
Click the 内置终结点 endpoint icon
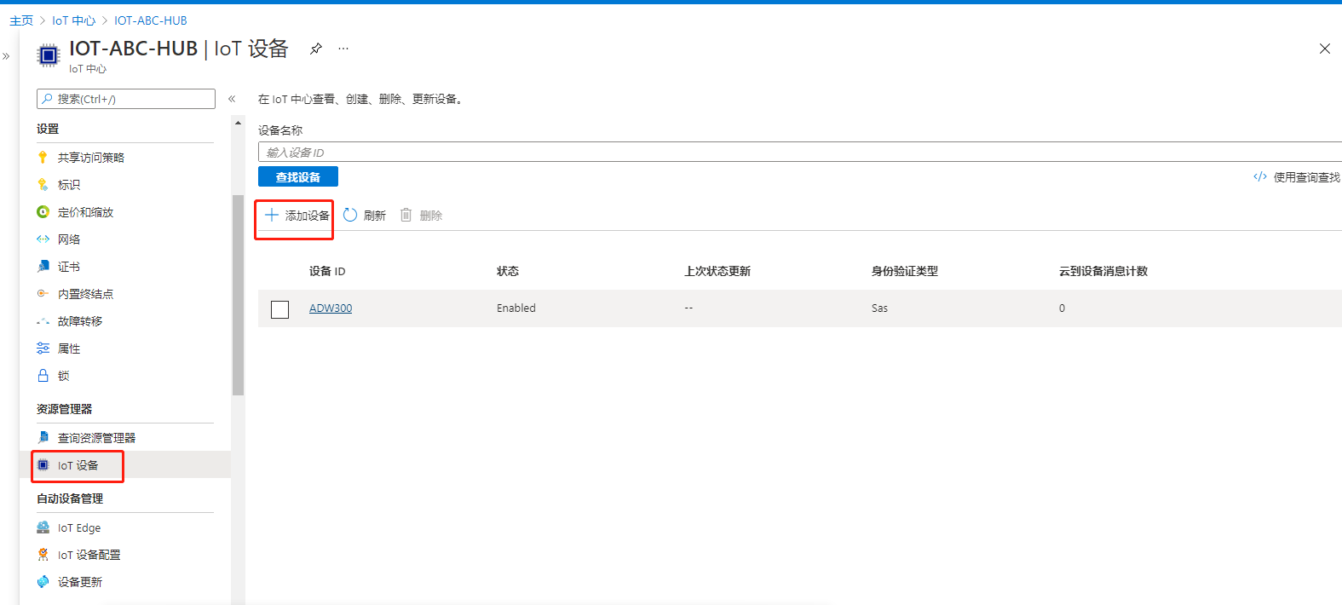(43, 293)
